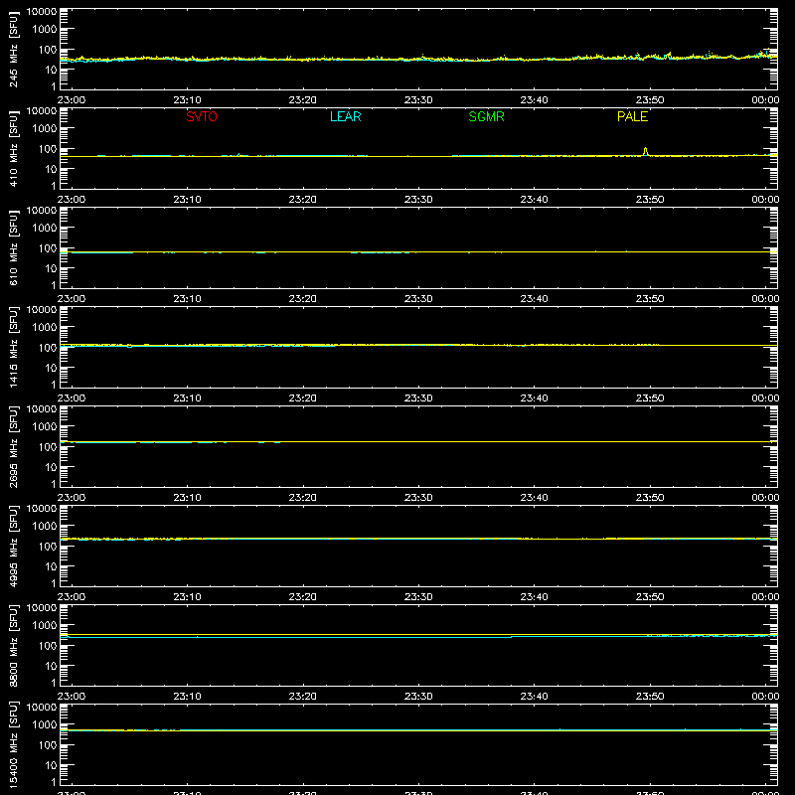
Task: Click the 610 MHz [SFU] axis title
Action: pos(14,247)
